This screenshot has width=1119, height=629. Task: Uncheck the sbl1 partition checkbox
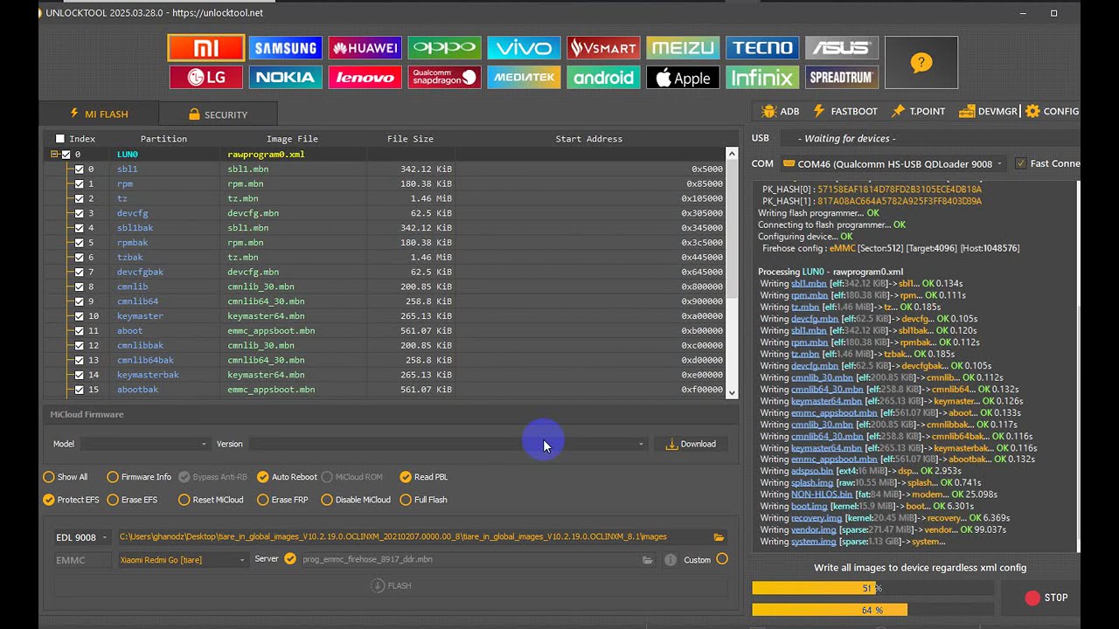click(79, 169)
